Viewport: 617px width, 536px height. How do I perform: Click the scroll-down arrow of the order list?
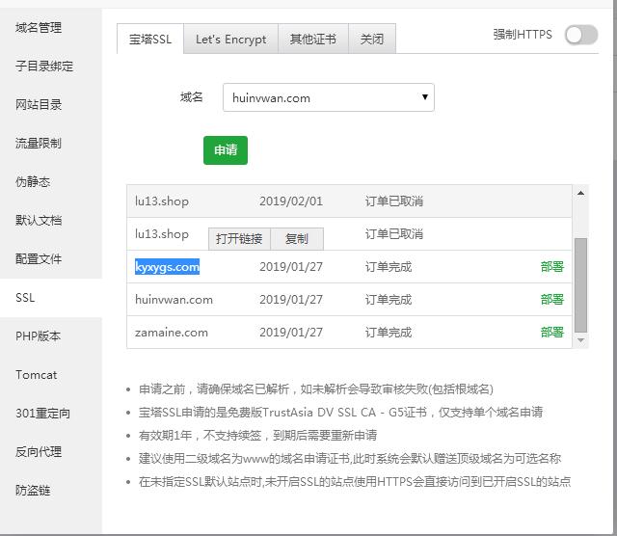click(x=580, y=340)
